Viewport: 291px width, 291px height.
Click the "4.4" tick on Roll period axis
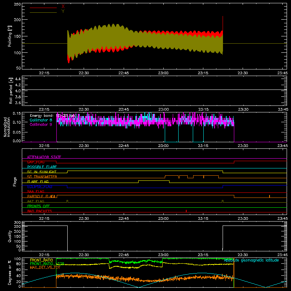tap(17, 79)
